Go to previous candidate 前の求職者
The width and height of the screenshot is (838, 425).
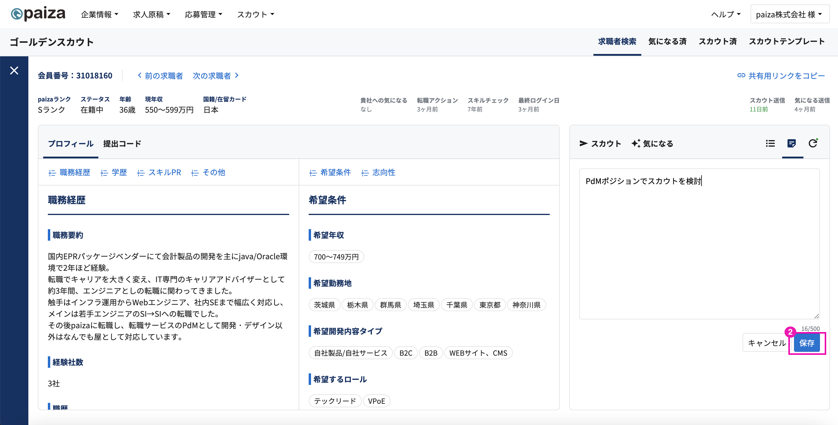click(160, 76)
